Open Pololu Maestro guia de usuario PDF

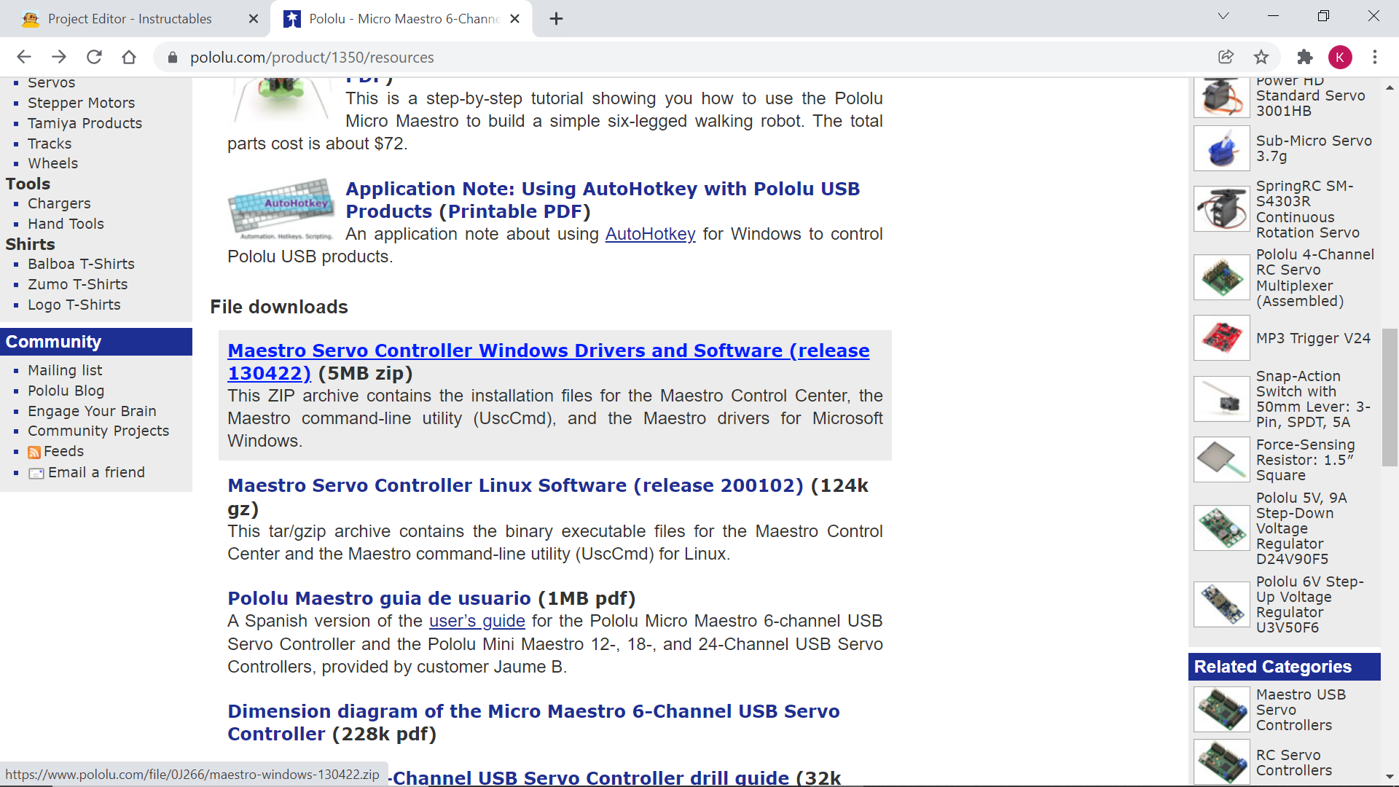[x=379, y=598]
